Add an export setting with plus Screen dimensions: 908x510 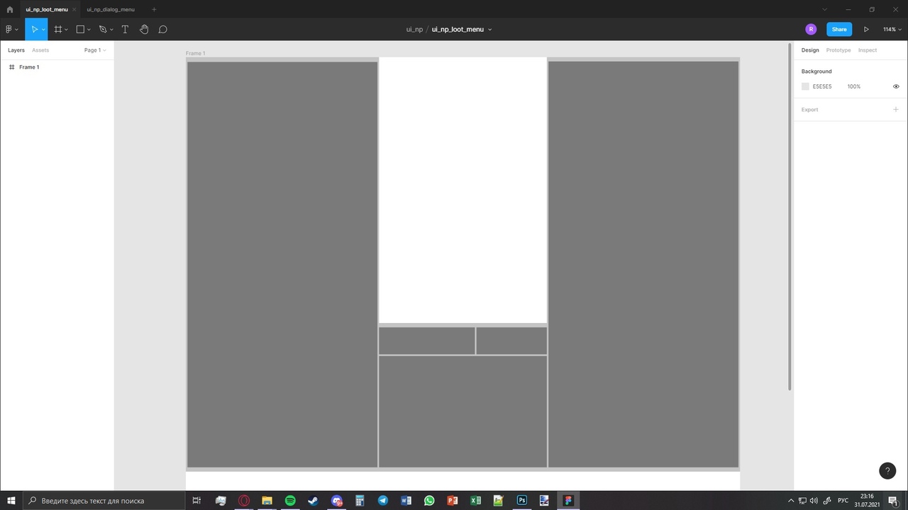pyautogui.click(x=895, y=110)
